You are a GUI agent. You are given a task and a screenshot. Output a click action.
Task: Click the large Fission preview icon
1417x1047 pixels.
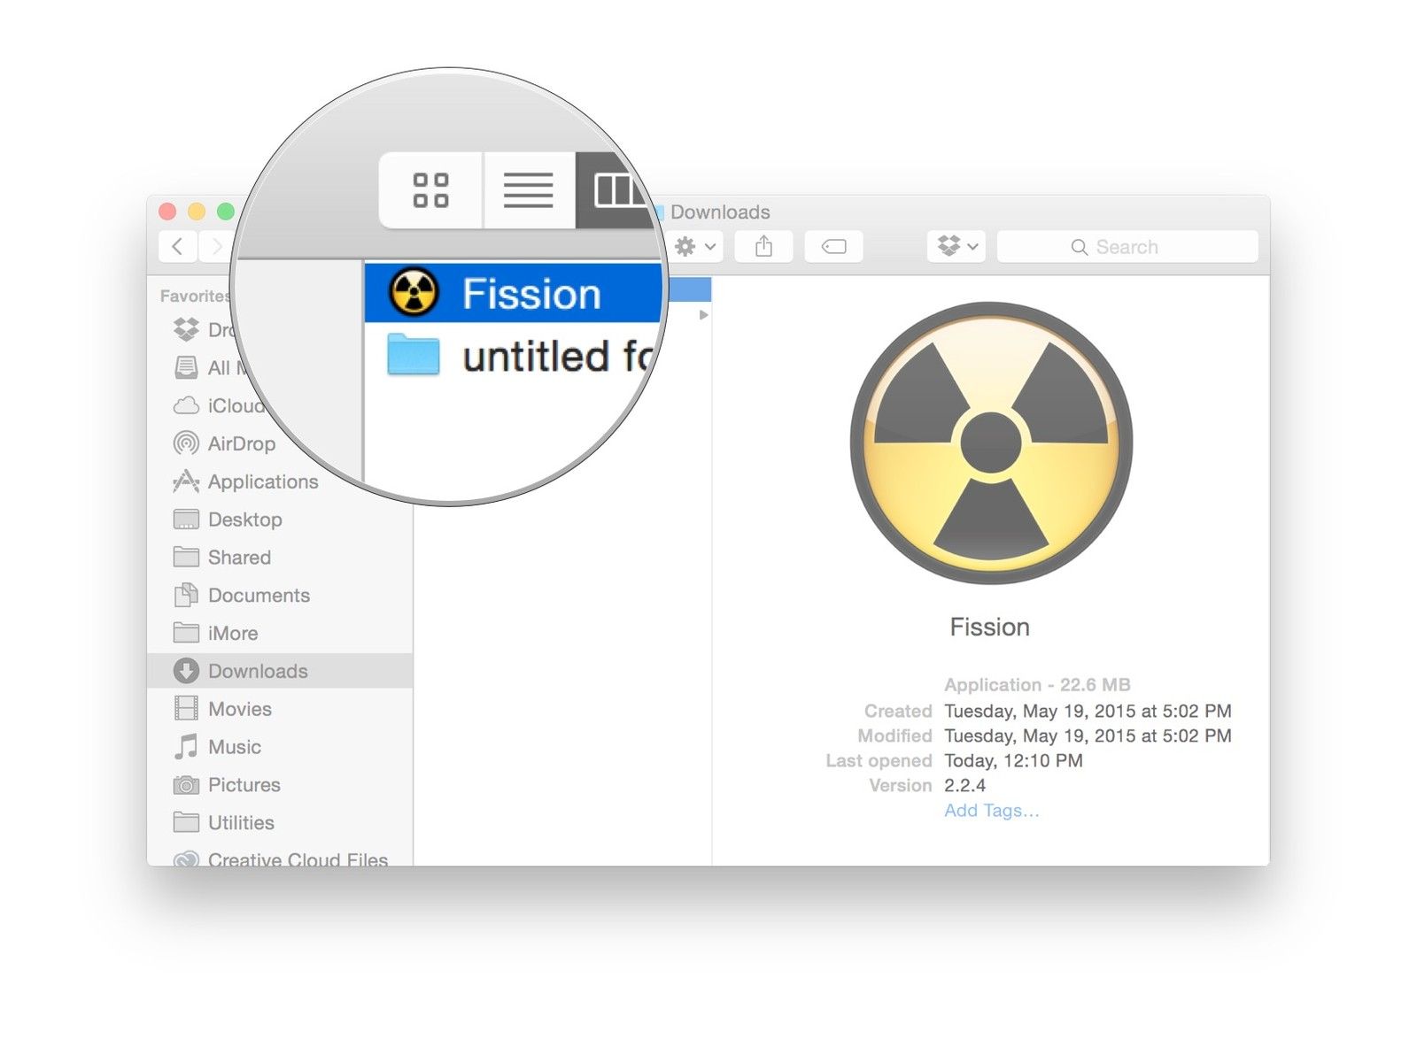tap(990, 443)
